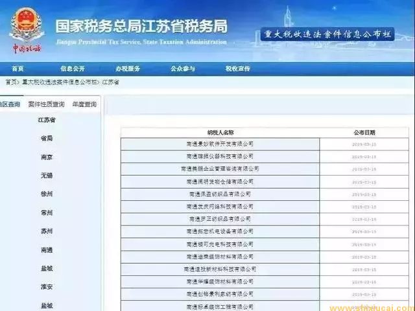This screenshot has height=311, width=415.
Task: Switch to the 年度查询 tab
Action: [x=84, y=104]
